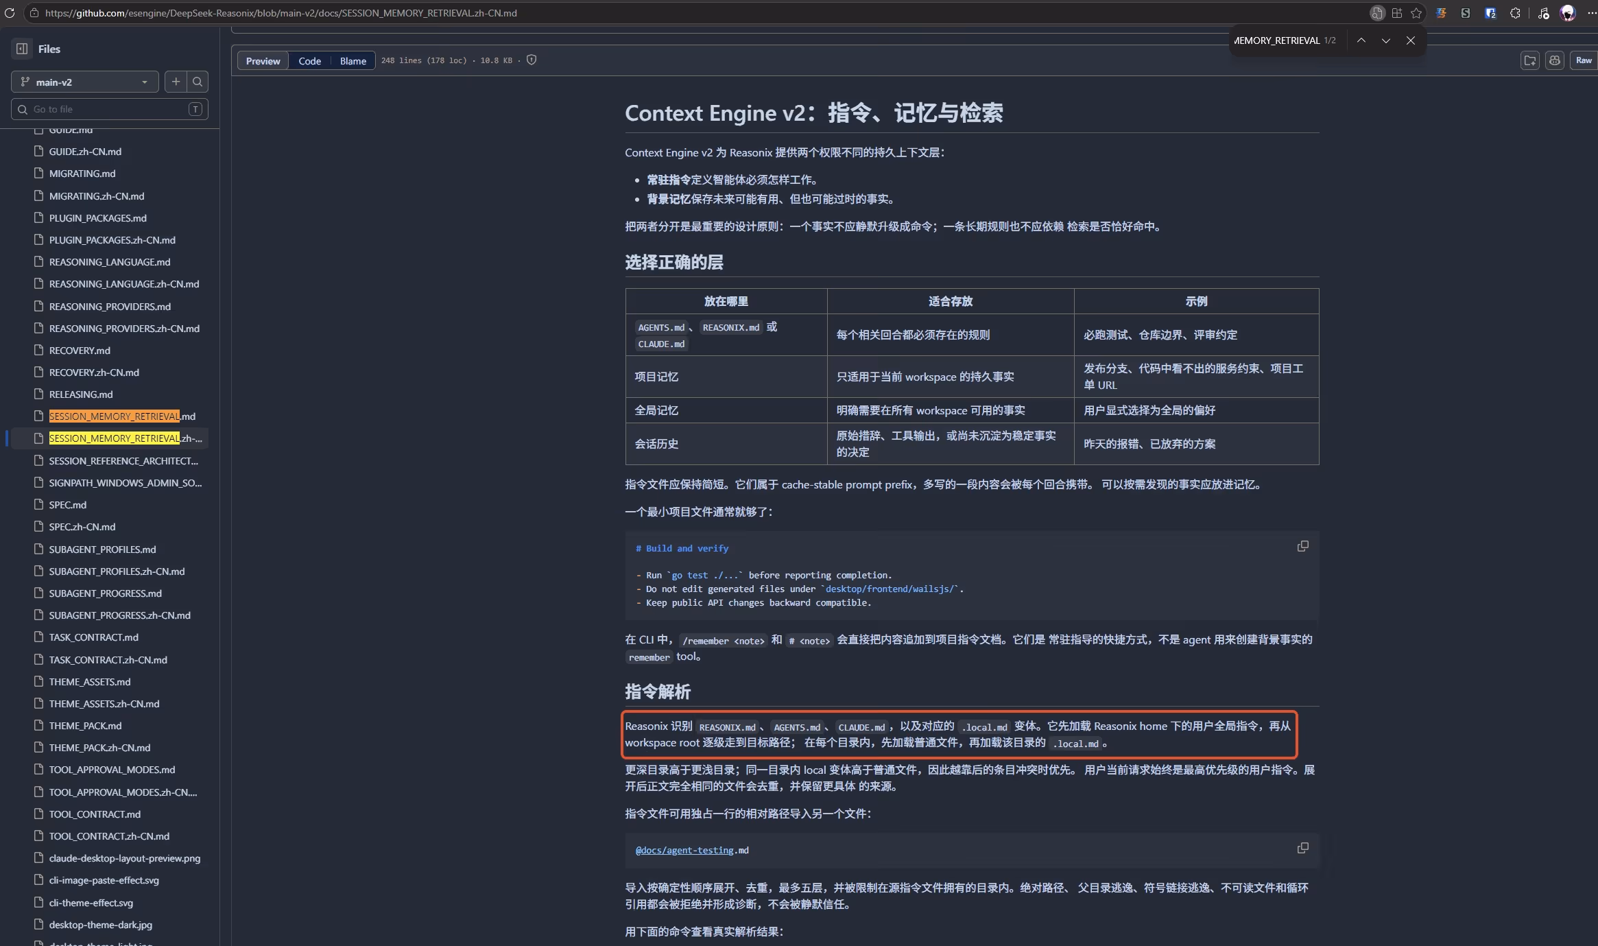Viewport: 1598px width, 946px height.
Task: Go to next find match
Action: pyautogui.click(x=1386, y=40)
